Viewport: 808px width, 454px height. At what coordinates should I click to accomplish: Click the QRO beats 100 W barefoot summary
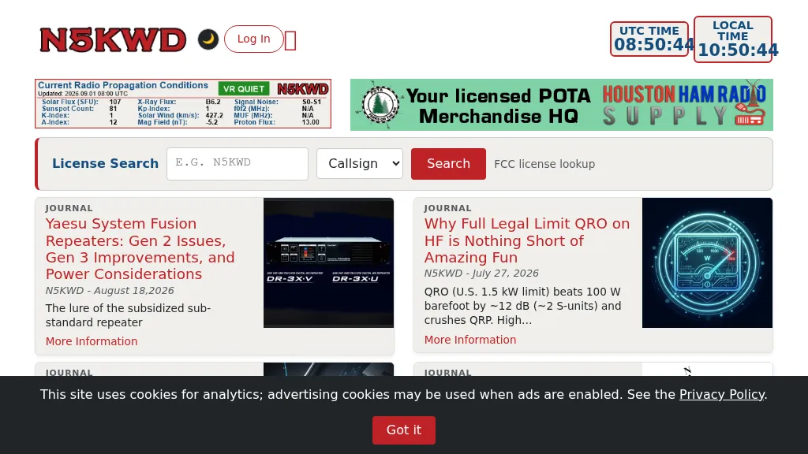click(522, 306)
